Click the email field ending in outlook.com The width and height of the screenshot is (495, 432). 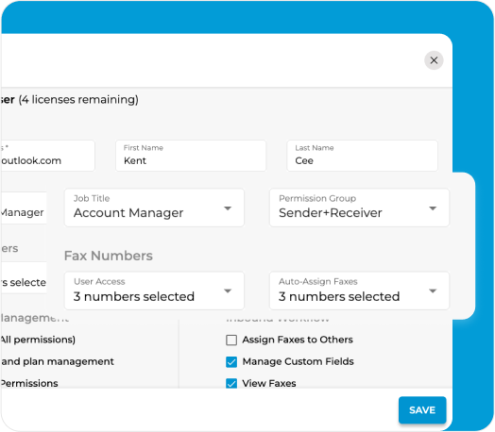click(47, 156)
